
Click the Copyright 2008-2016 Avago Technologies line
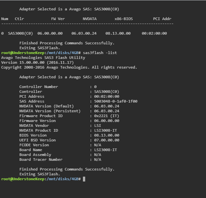(x=69, y=67)
